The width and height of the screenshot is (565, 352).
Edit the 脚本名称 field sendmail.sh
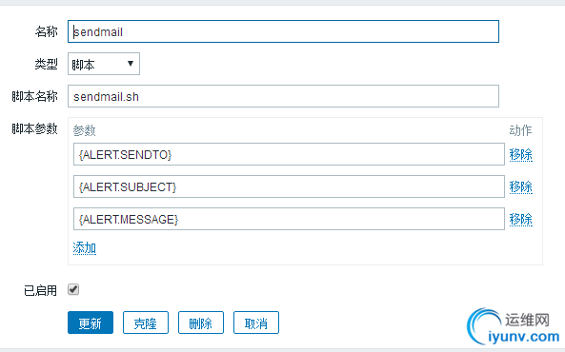[x=283, y=96]
